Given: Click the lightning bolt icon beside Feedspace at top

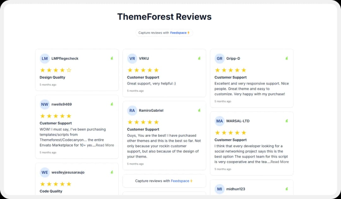Looking at the screenshot, I should click(189, 33).
